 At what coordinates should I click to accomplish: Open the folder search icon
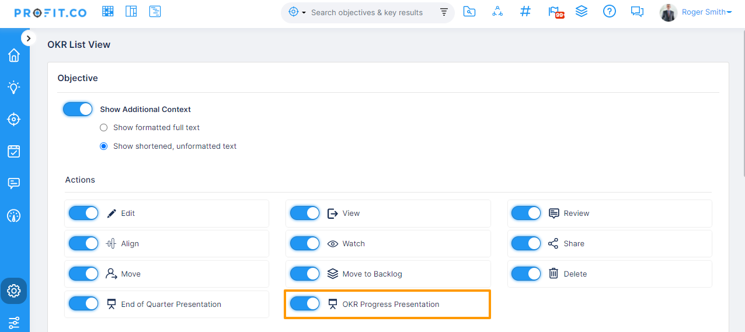(x=469, y=12)
